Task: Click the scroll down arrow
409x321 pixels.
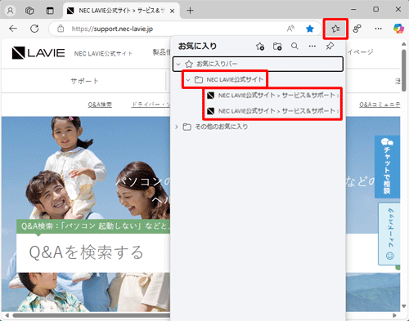Action: pos(404,306)
